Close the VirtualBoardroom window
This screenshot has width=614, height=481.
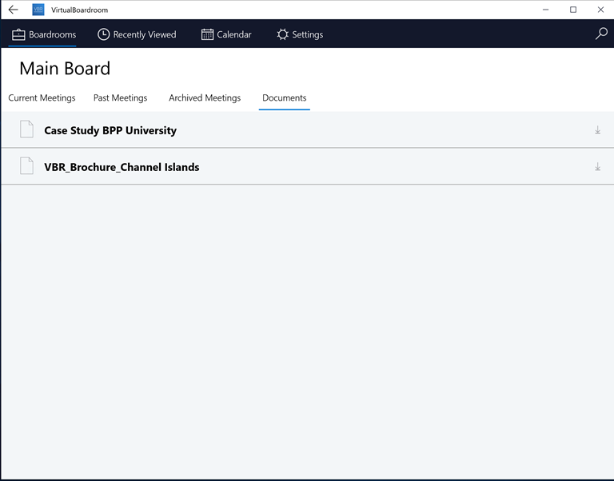pyautogui.click(x=600, y=10)
